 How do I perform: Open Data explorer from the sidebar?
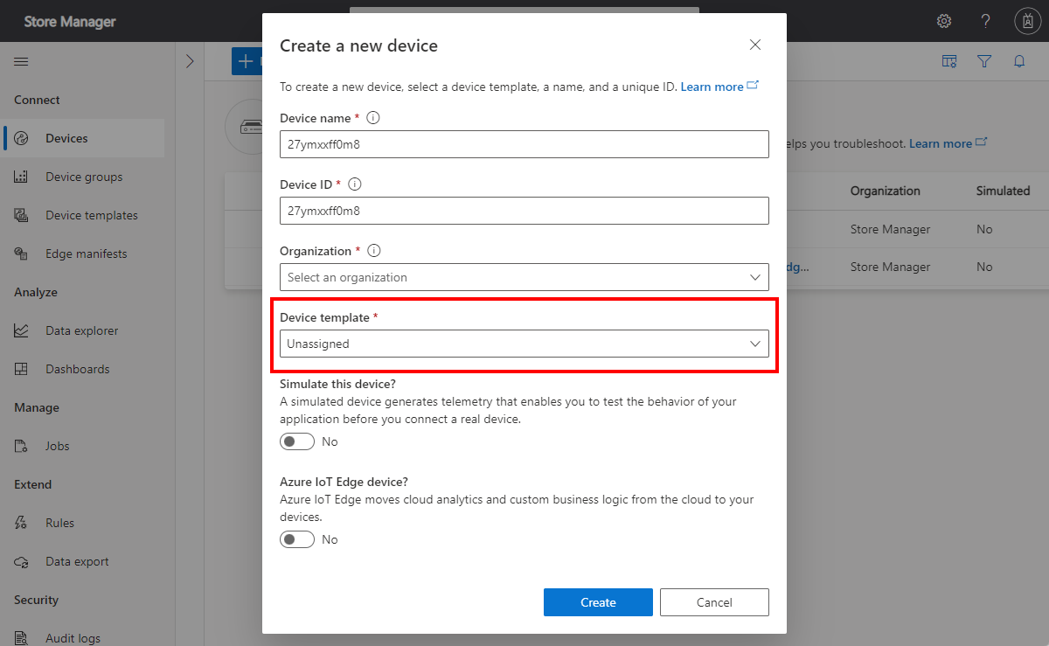(x=81, y=330)
